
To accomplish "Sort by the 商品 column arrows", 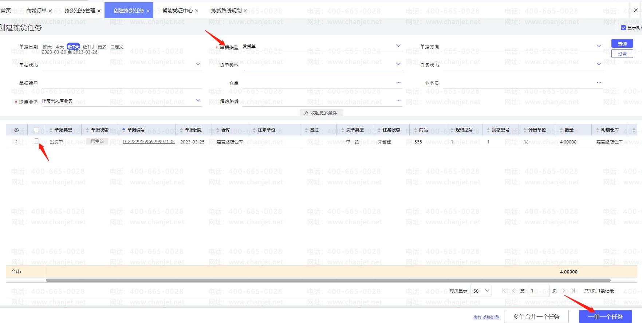I will [x=415, y=130].
